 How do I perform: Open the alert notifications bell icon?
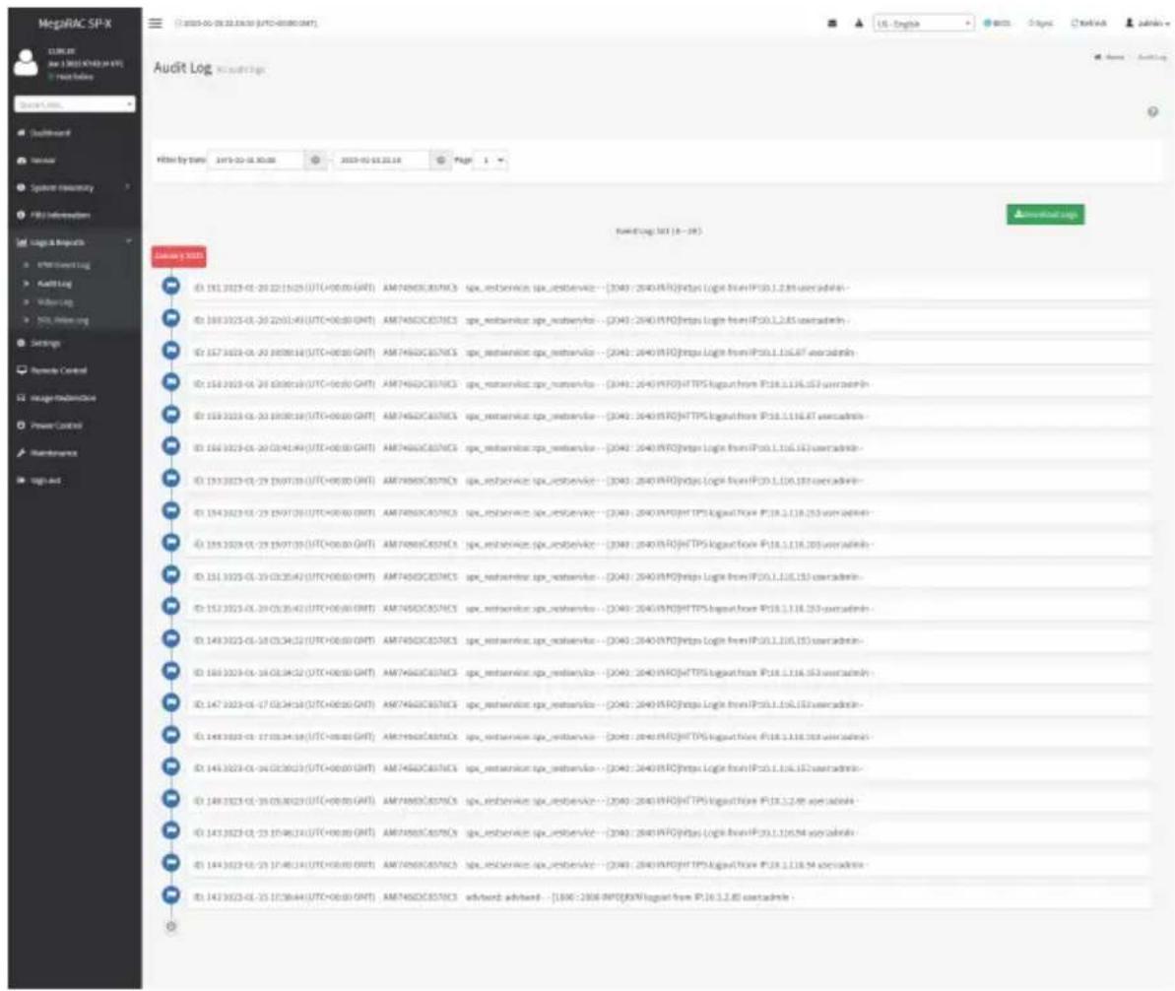[859, 24]
